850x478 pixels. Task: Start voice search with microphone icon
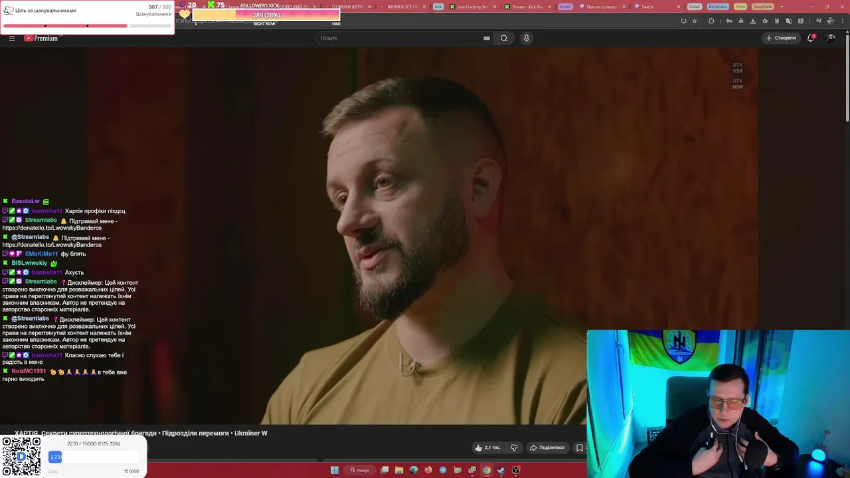pyautogui.click(x=527, y=38)
